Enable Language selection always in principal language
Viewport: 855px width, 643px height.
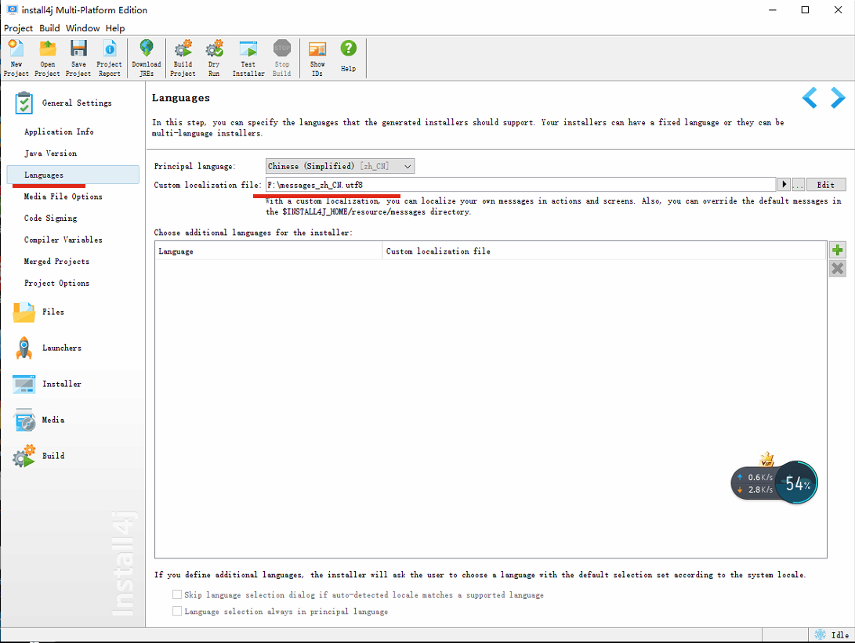pos(177,611)
